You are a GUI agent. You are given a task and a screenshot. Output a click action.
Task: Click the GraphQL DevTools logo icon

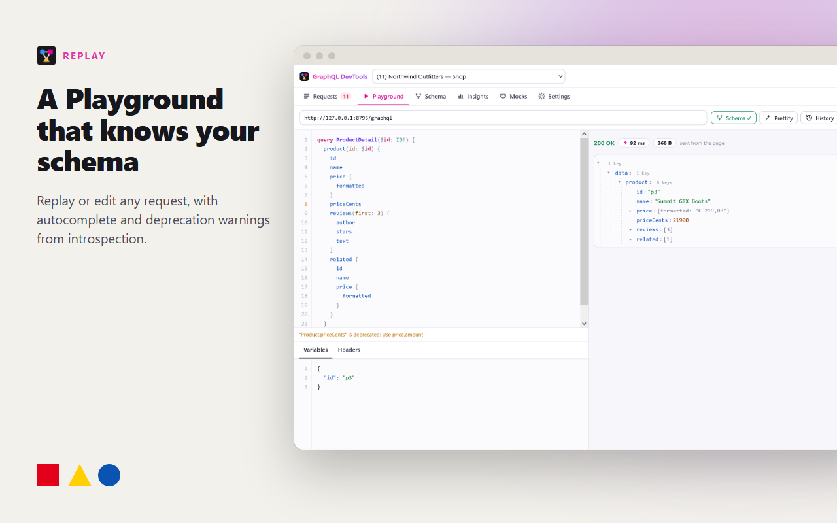(304, 76)
